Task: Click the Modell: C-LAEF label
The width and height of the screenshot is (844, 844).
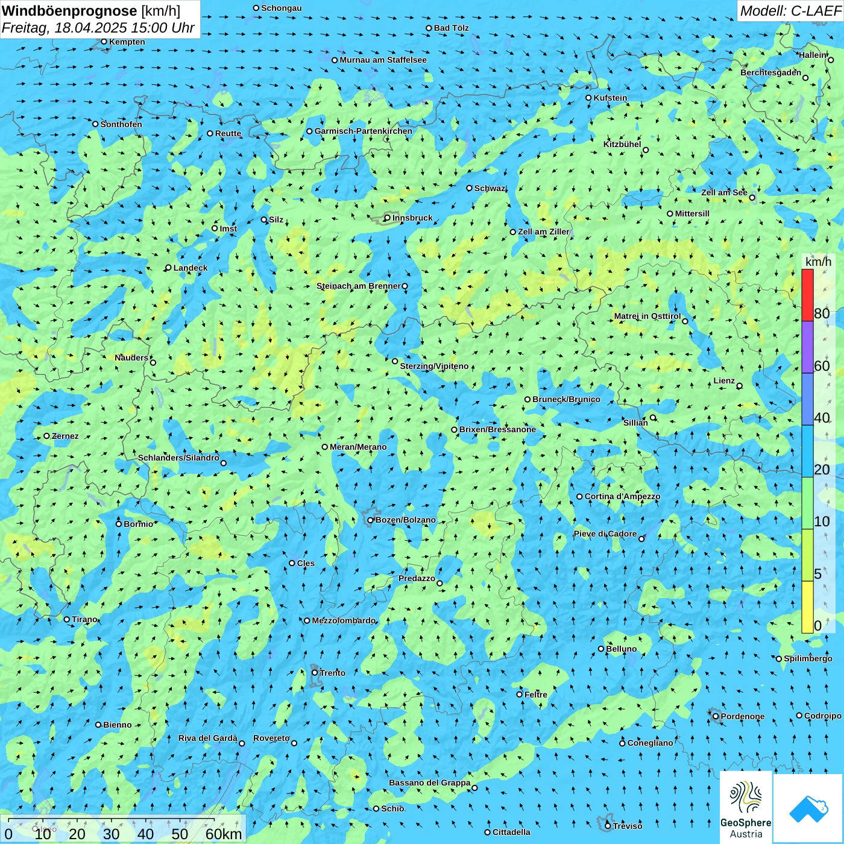Action: click(x=790, y=11)
